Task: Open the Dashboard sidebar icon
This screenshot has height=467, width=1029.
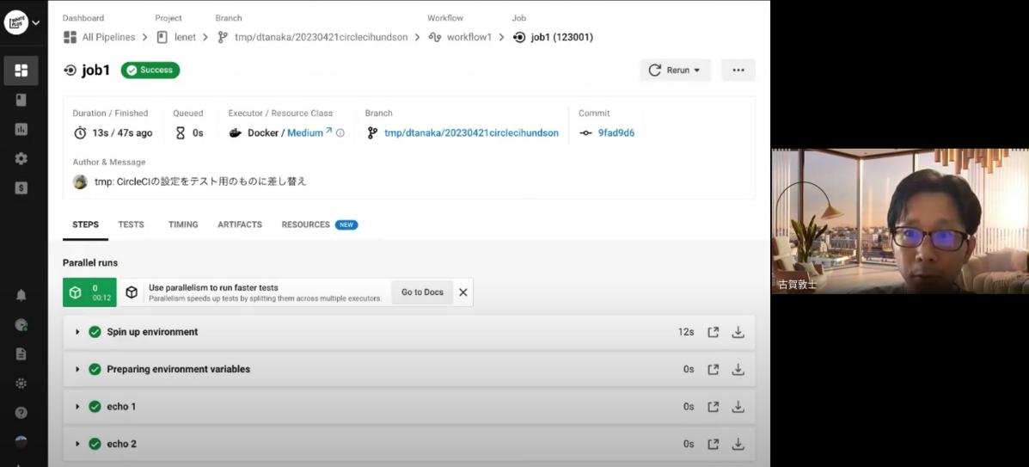Action: pos(21,71)
